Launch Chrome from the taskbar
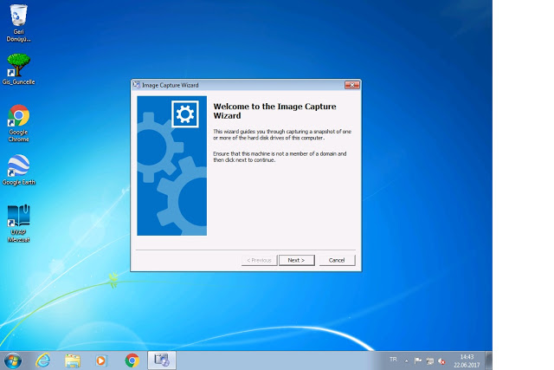 click(132, 360)
